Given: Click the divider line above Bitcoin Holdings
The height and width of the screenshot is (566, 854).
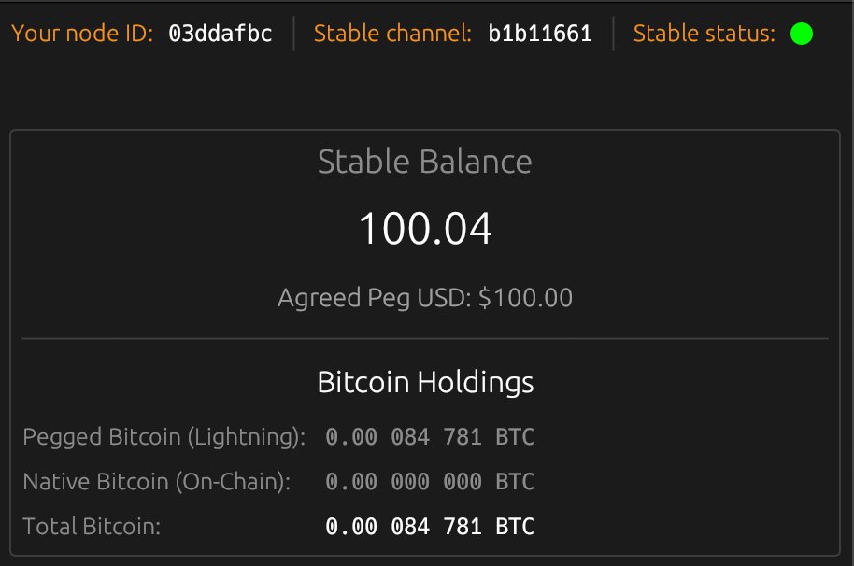Looking at the screenshot, I should [425, 338].
